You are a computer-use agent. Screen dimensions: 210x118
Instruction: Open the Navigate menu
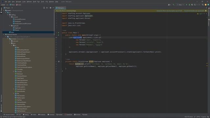pyautogui.click(x=18, y=2)
